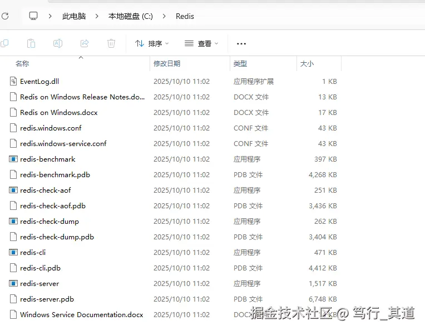Click the refresh icon in address bar
This screenshot has height=331, width=425.
pos(5,16)
